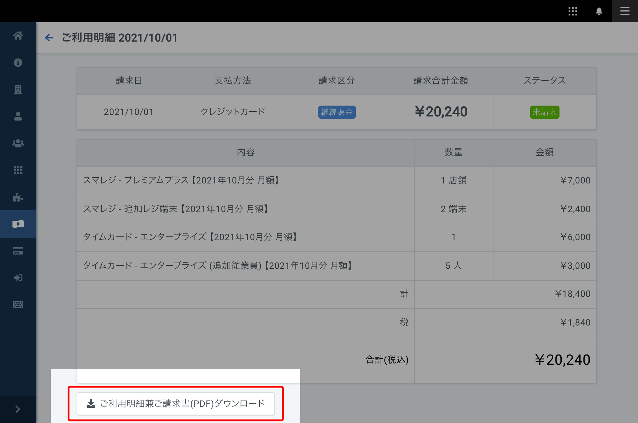Click the 請求区分 column header
The width and height of the screenshot is (638, 423).
click(x=337, y=81)
